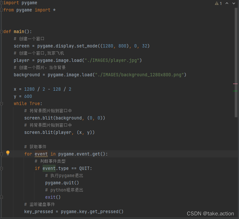This screenshot has width=239, height=219.
Task: Click the text 'import pygame' on line one
Action: [x=20, y=3]
